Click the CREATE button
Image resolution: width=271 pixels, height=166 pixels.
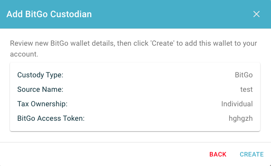pos(252,154)
